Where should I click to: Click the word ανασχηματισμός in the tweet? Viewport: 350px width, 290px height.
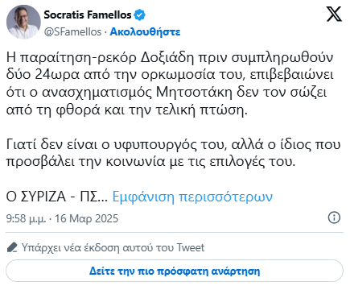pos(97,93)
